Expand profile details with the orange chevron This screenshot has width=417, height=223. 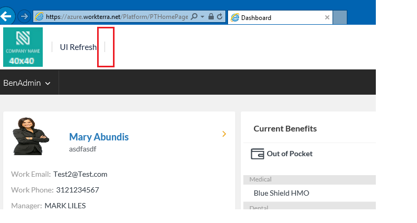tap(224, 134)
